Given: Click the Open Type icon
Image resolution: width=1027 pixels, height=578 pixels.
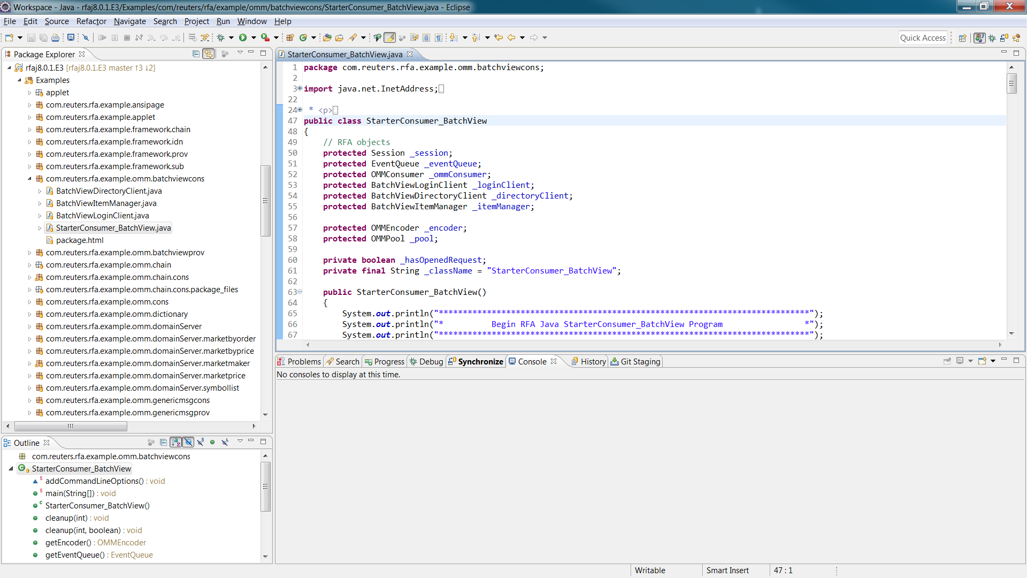Looking at the screenshot, I should [327, 37].
